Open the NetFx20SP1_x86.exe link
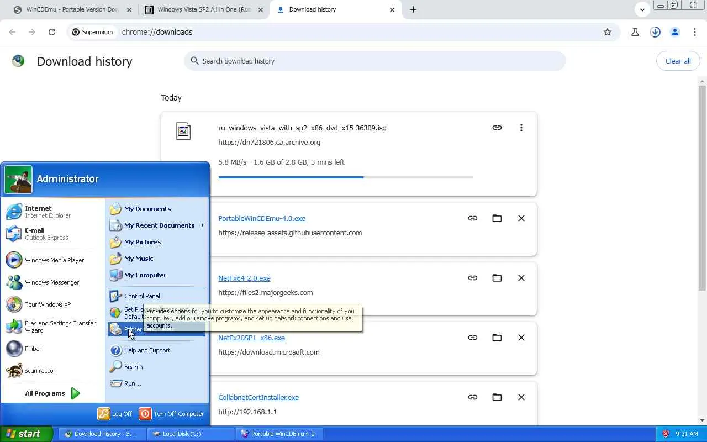707x442 pixels. click(x=251, y=338)
